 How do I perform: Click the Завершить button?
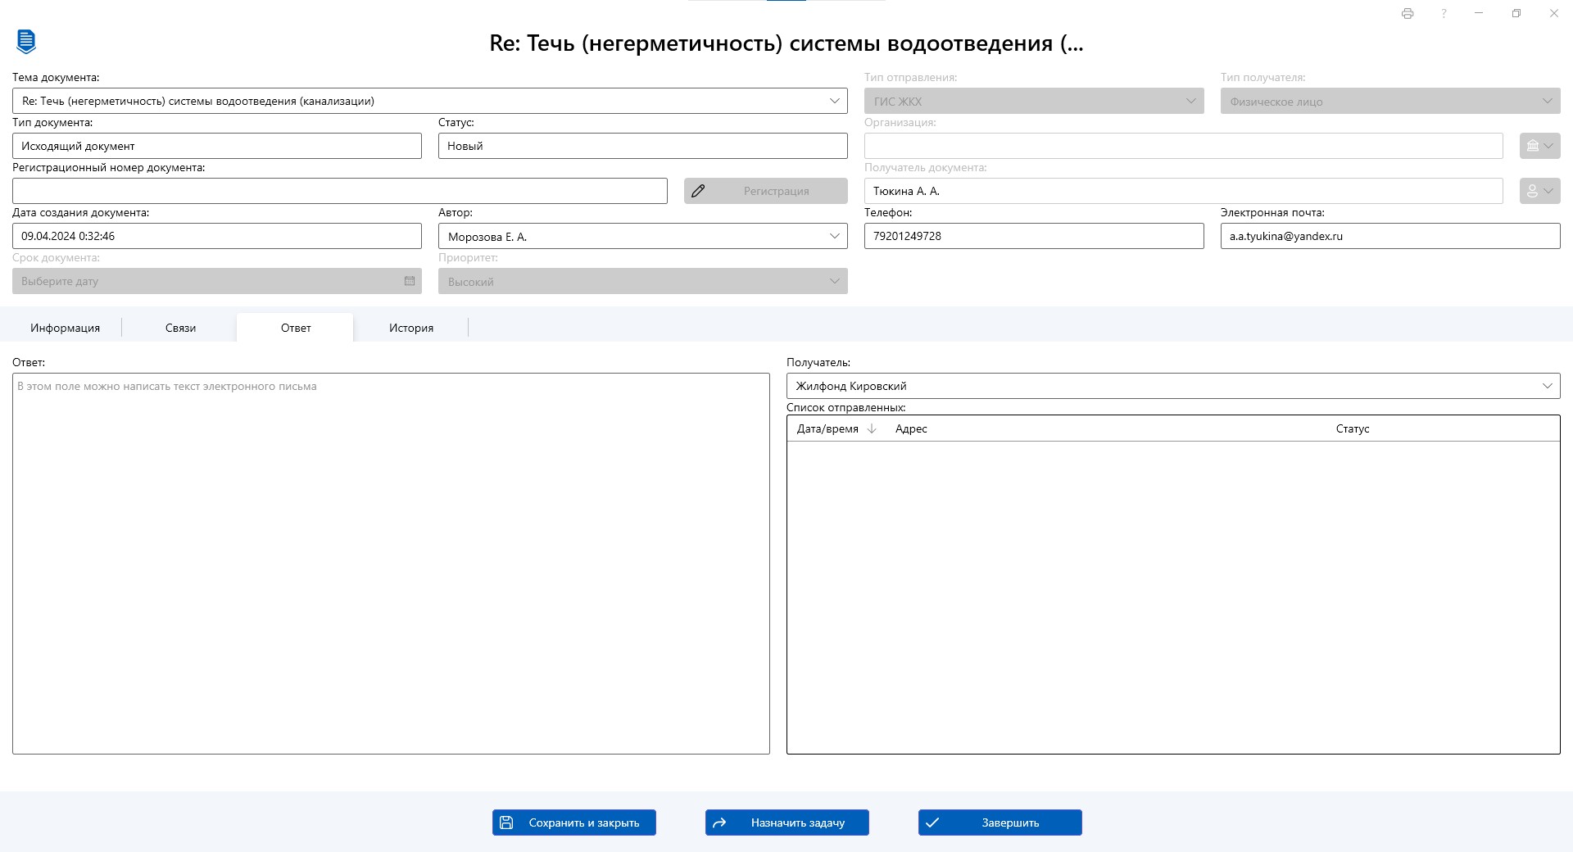1000,823
